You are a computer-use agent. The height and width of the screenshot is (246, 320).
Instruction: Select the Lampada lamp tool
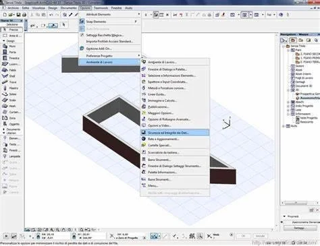[x=11, y=156]
